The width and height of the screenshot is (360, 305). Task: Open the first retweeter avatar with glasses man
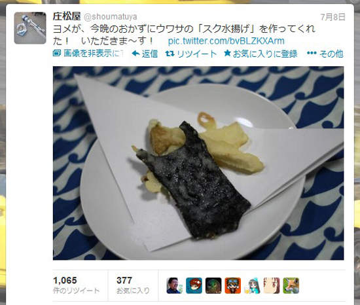(174, 285)
